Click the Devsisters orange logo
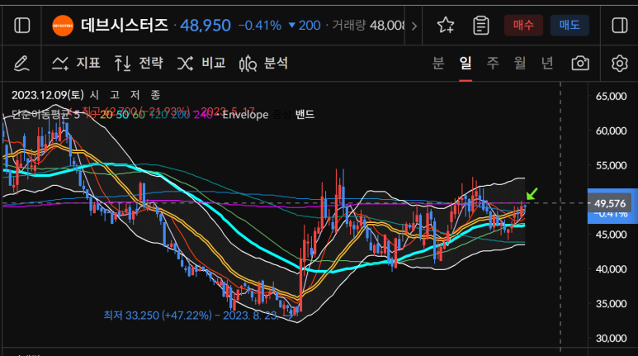The image size is (638, 356). pyautogui.click(x=63, y=26)
